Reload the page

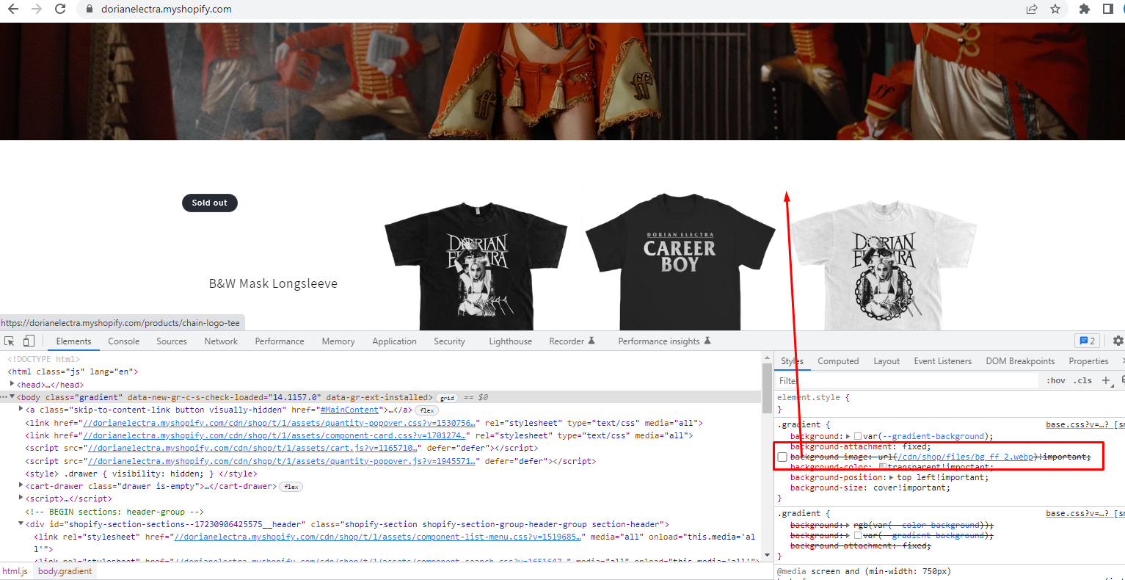[x=60, y=9]
